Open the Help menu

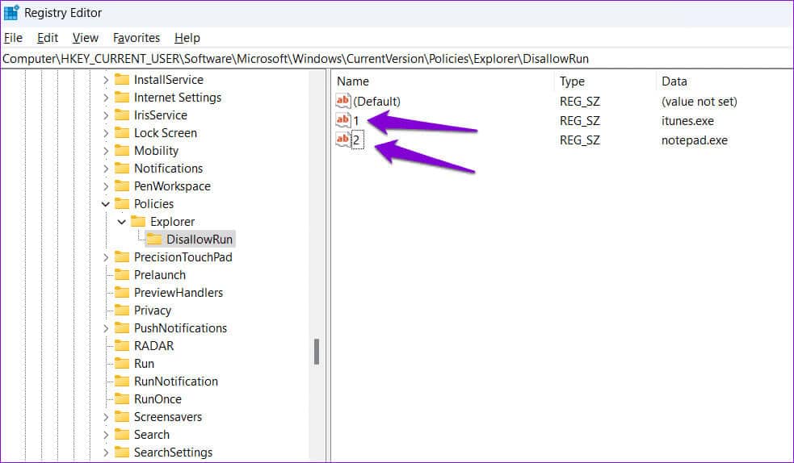pyautogui.click(x=187, y=38)
